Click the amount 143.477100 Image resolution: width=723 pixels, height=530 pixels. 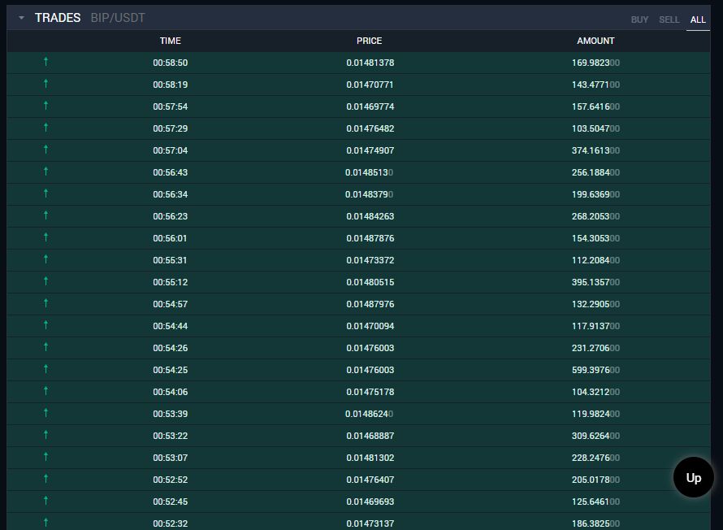[x=595, y=85]
